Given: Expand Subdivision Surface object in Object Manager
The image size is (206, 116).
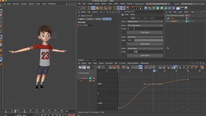Looking at the screenshot, I should pos(166,15).
